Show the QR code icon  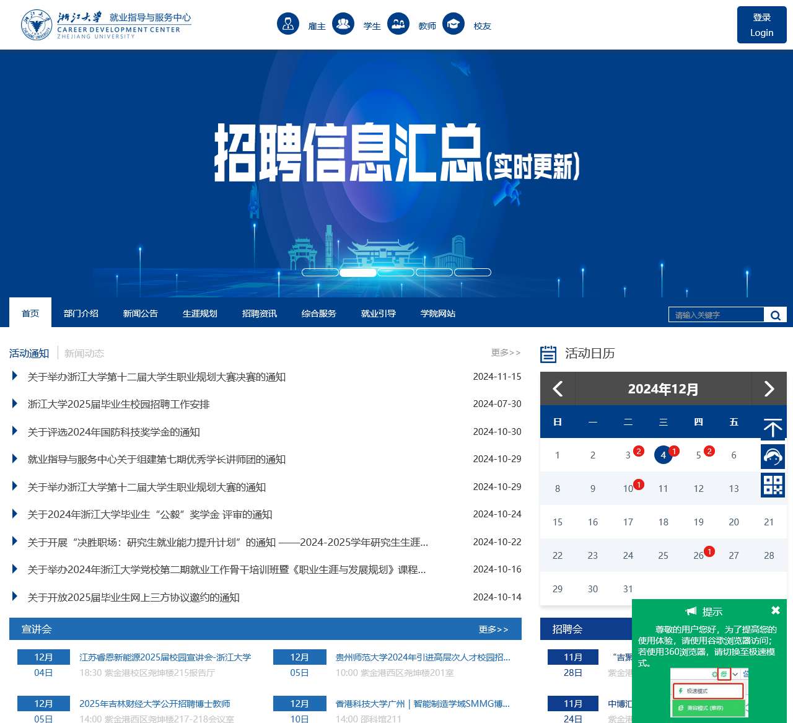773,486
